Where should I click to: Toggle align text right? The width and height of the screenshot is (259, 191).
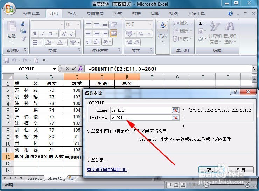point(105,33)
